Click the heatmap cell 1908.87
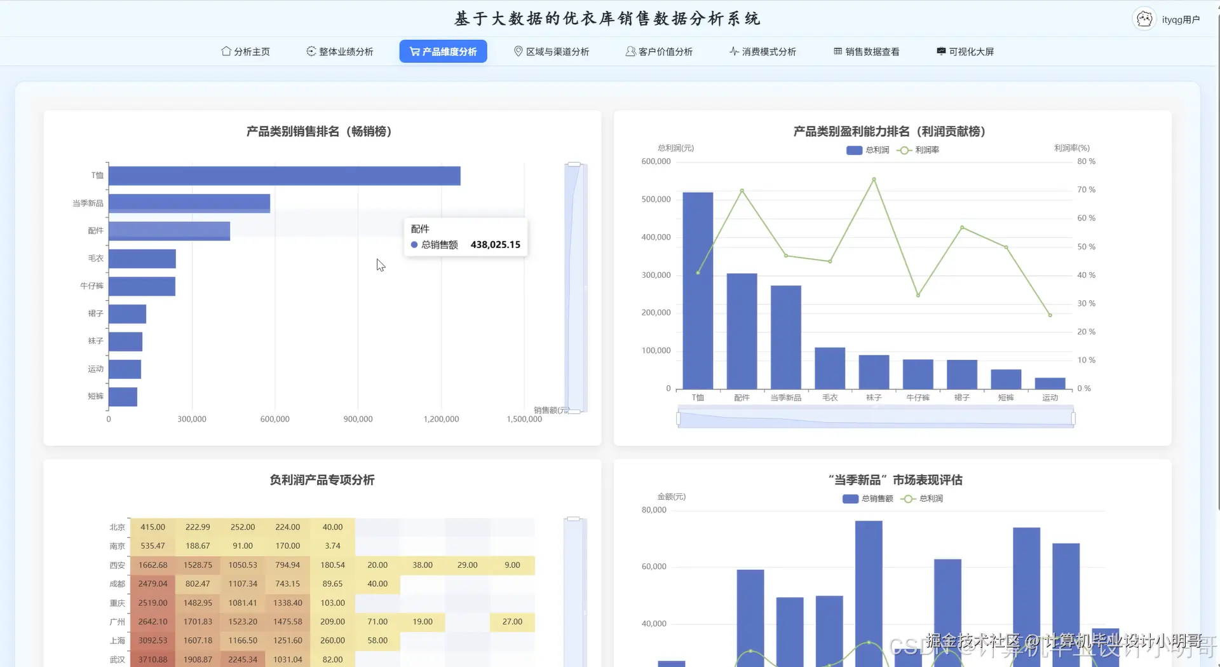1220x667 pixels. point(198,659)
